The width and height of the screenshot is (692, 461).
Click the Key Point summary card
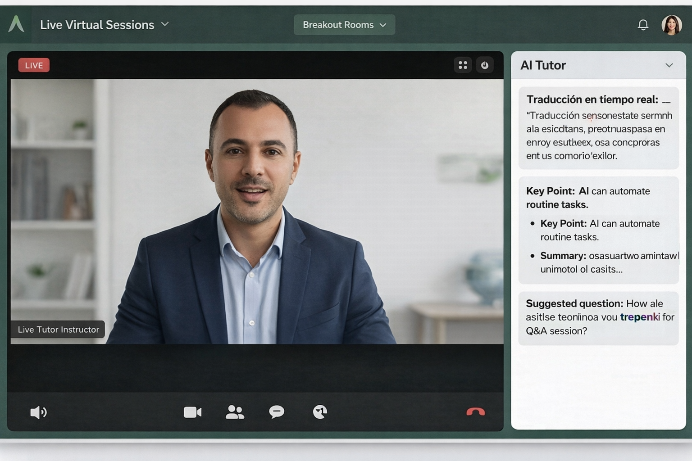pyautogui.click(x=598, y=230)
